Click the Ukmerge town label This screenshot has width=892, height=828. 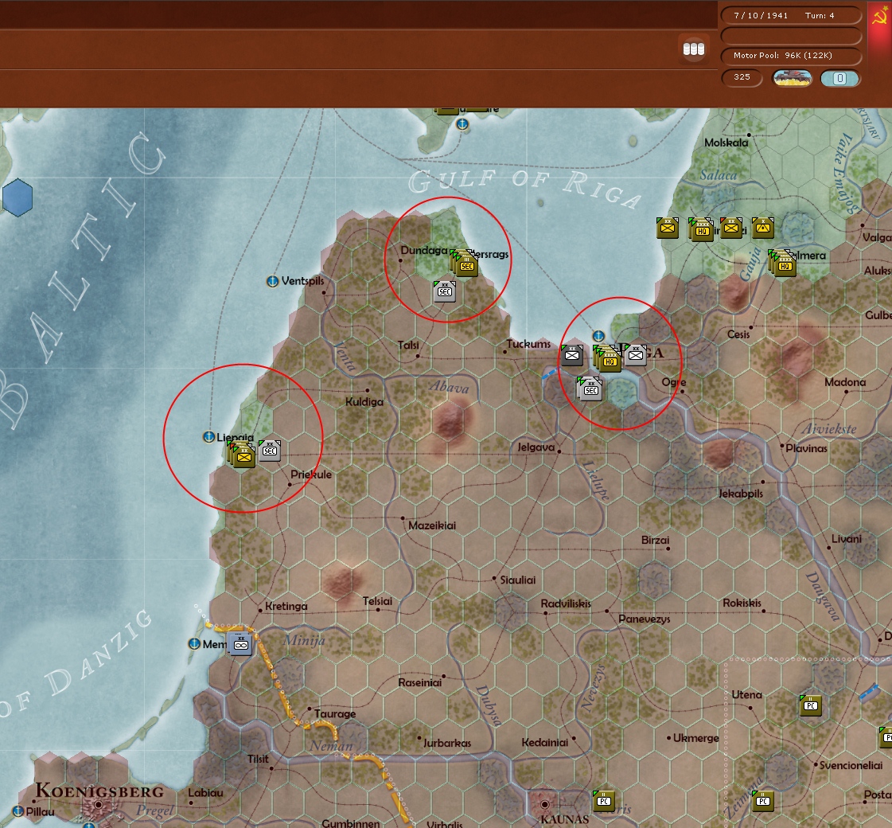[695, 738]
